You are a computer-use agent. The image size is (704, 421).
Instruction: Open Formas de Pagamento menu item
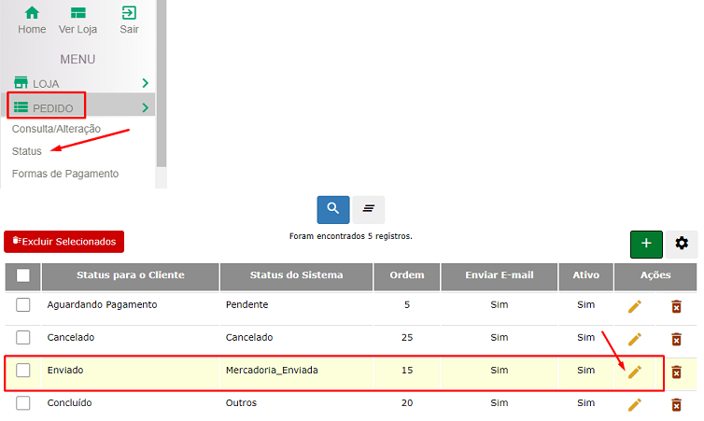(x=64, y=174)
